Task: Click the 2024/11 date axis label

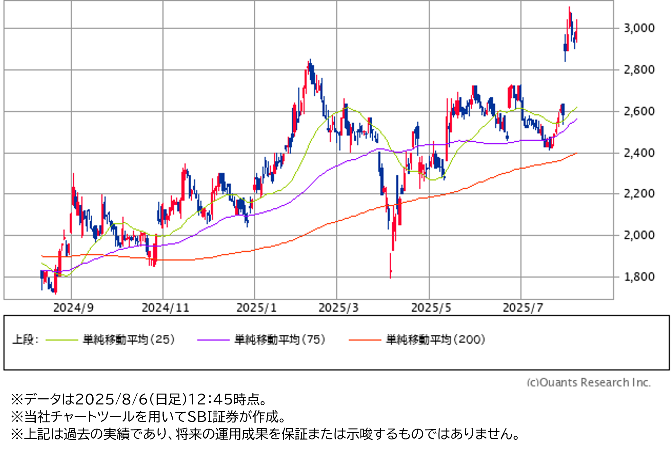Action: point(165,308)
